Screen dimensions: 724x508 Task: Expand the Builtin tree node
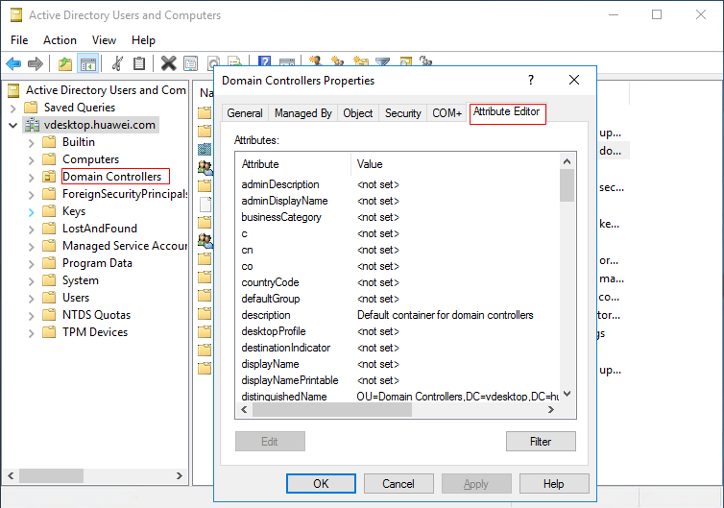(x=31, y=142)
